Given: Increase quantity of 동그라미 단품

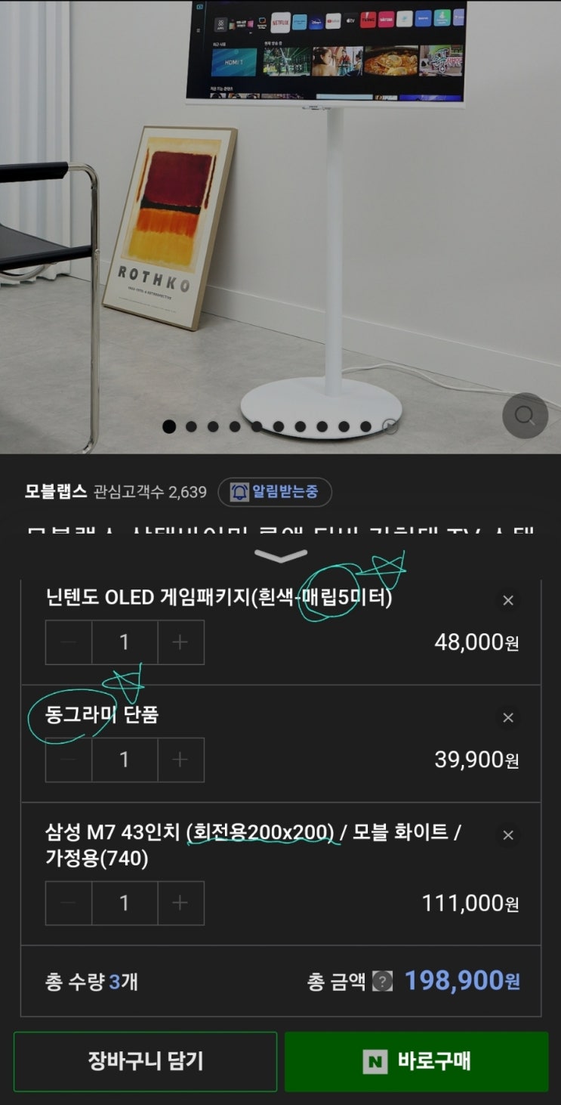Looking at the screenshot, I should coord(180,760).
